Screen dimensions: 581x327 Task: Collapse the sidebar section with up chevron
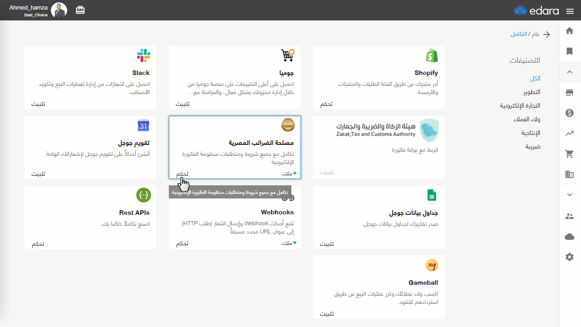click(x=570, y=72)
